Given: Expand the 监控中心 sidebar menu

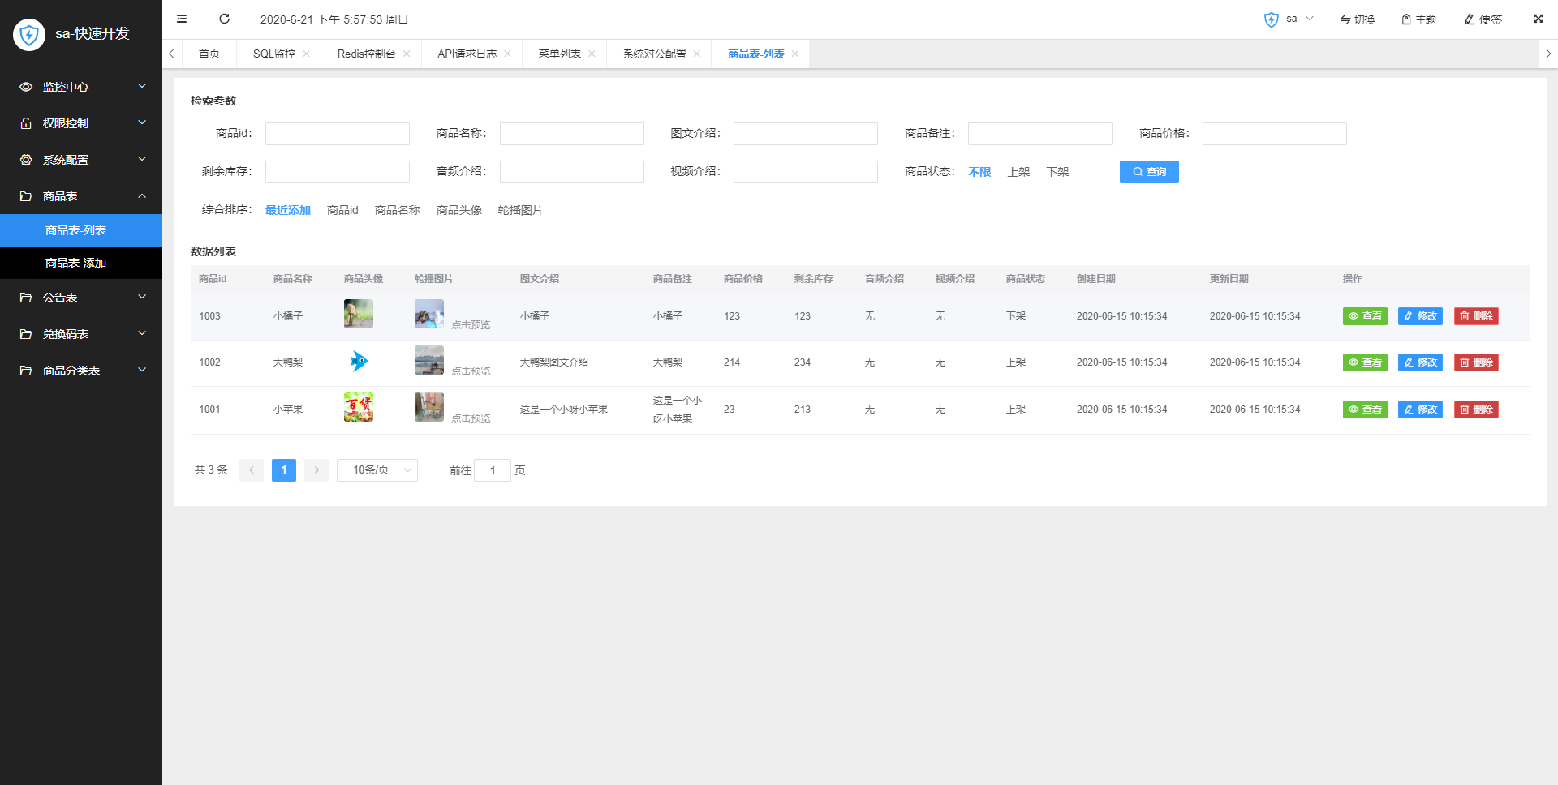Looking at the screenshot, I should click(x=81, y=87).
